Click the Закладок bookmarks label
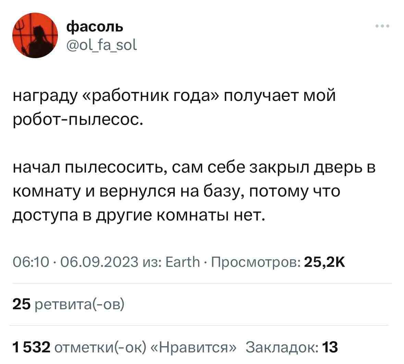The height and width of the screenshot is (364, 404). click(283, 348)
